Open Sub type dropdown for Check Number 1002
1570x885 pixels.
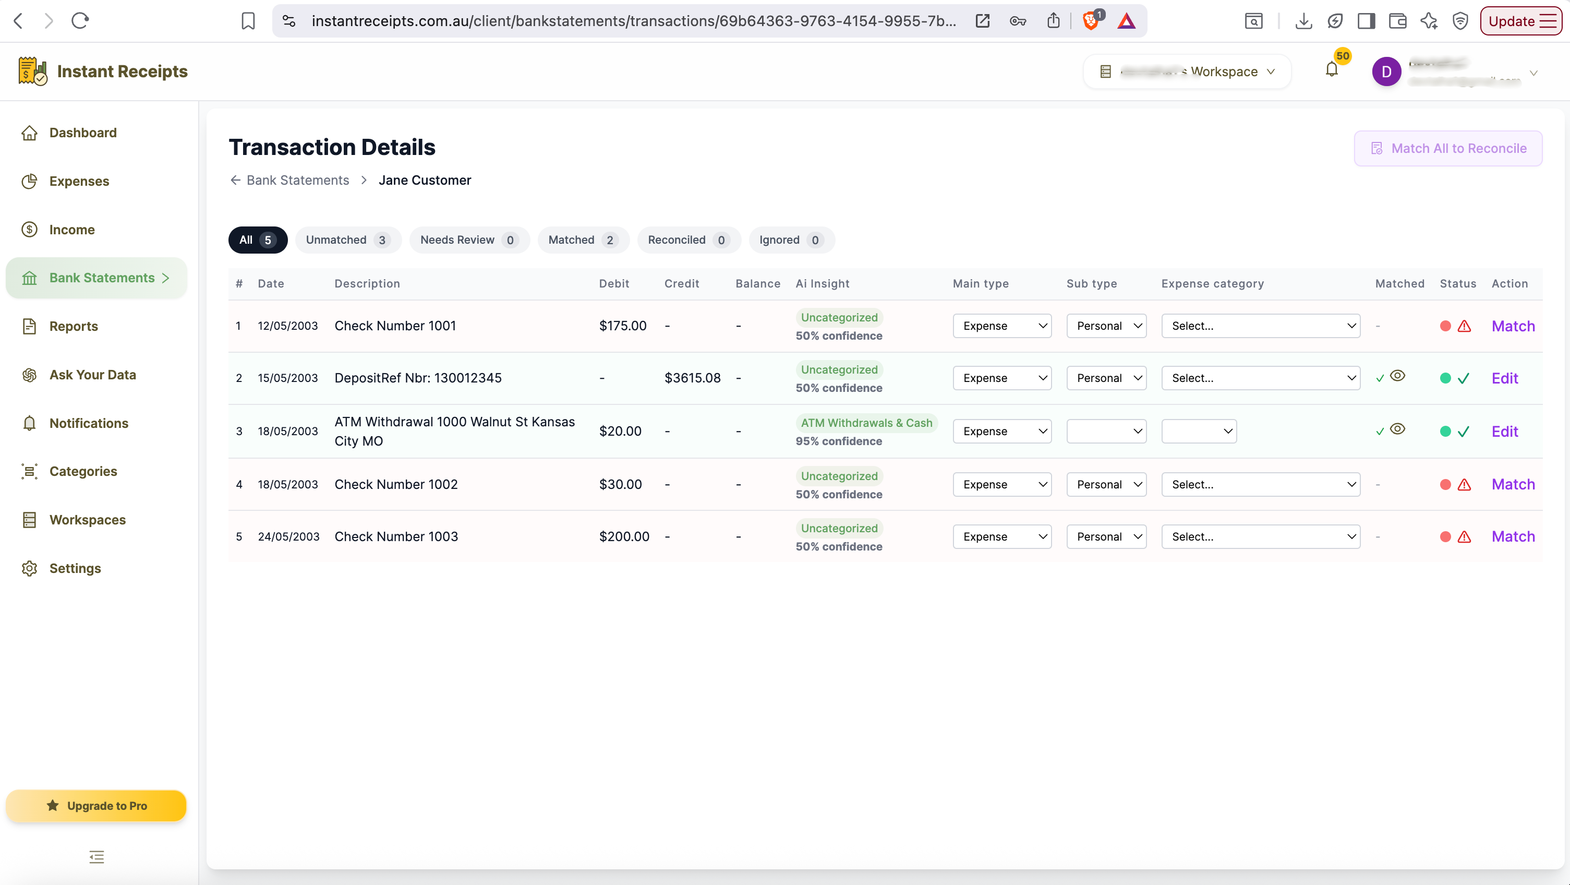[1106, 484]
